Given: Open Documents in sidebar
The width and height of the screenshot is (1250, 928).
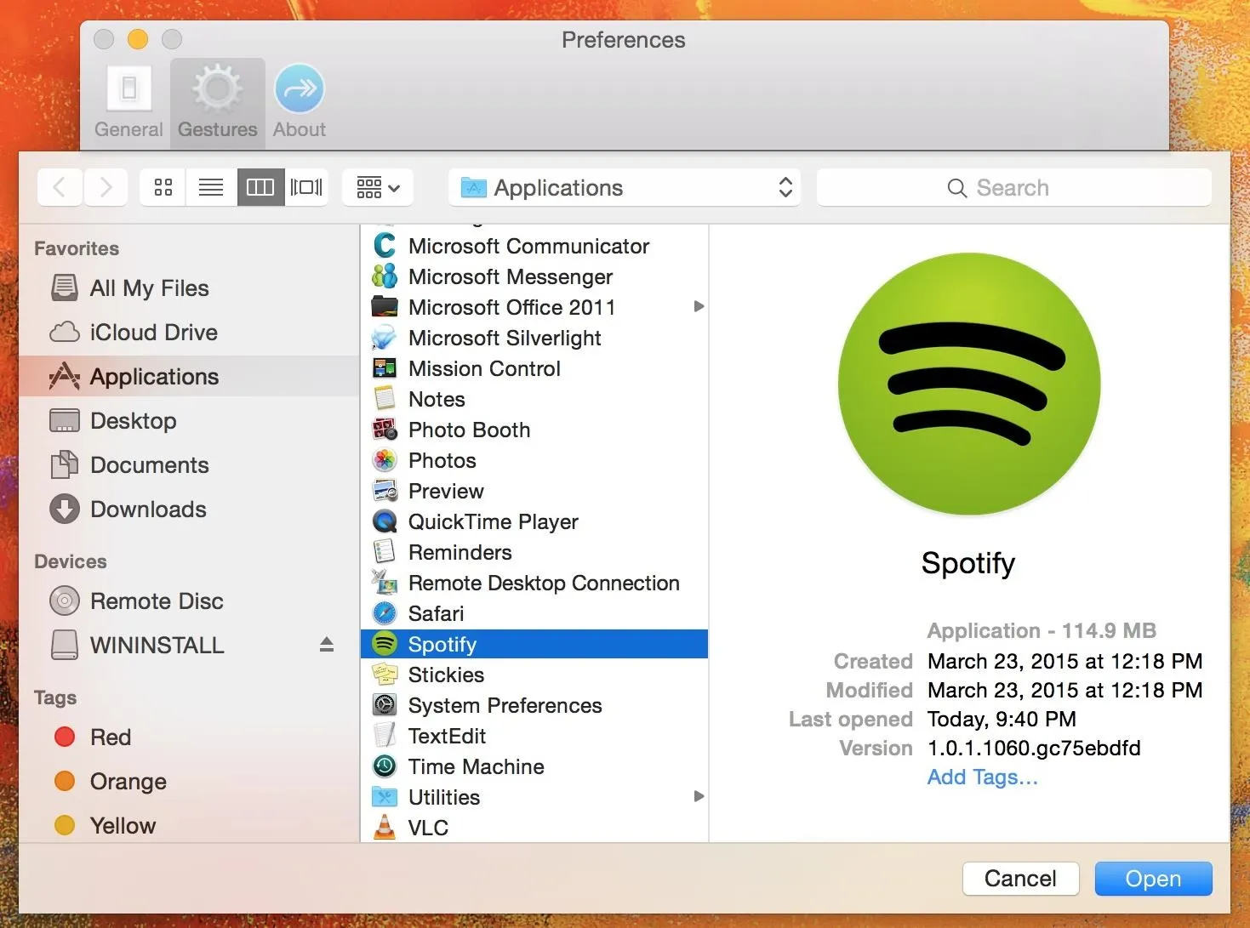Looking at the screenshot, I should (189, 465).
